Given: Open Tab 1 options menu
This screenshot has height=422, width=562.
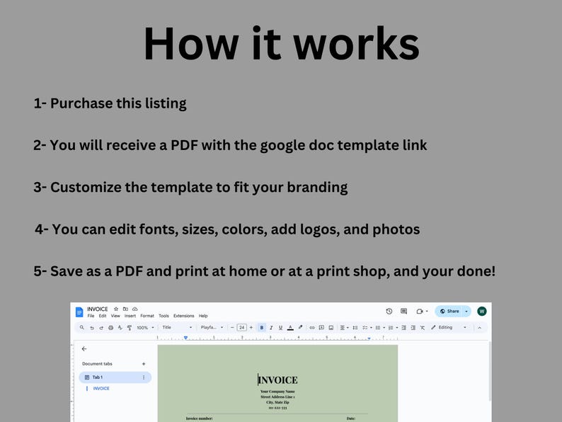Looking at the screenshot, I should (x=144, y=377).
